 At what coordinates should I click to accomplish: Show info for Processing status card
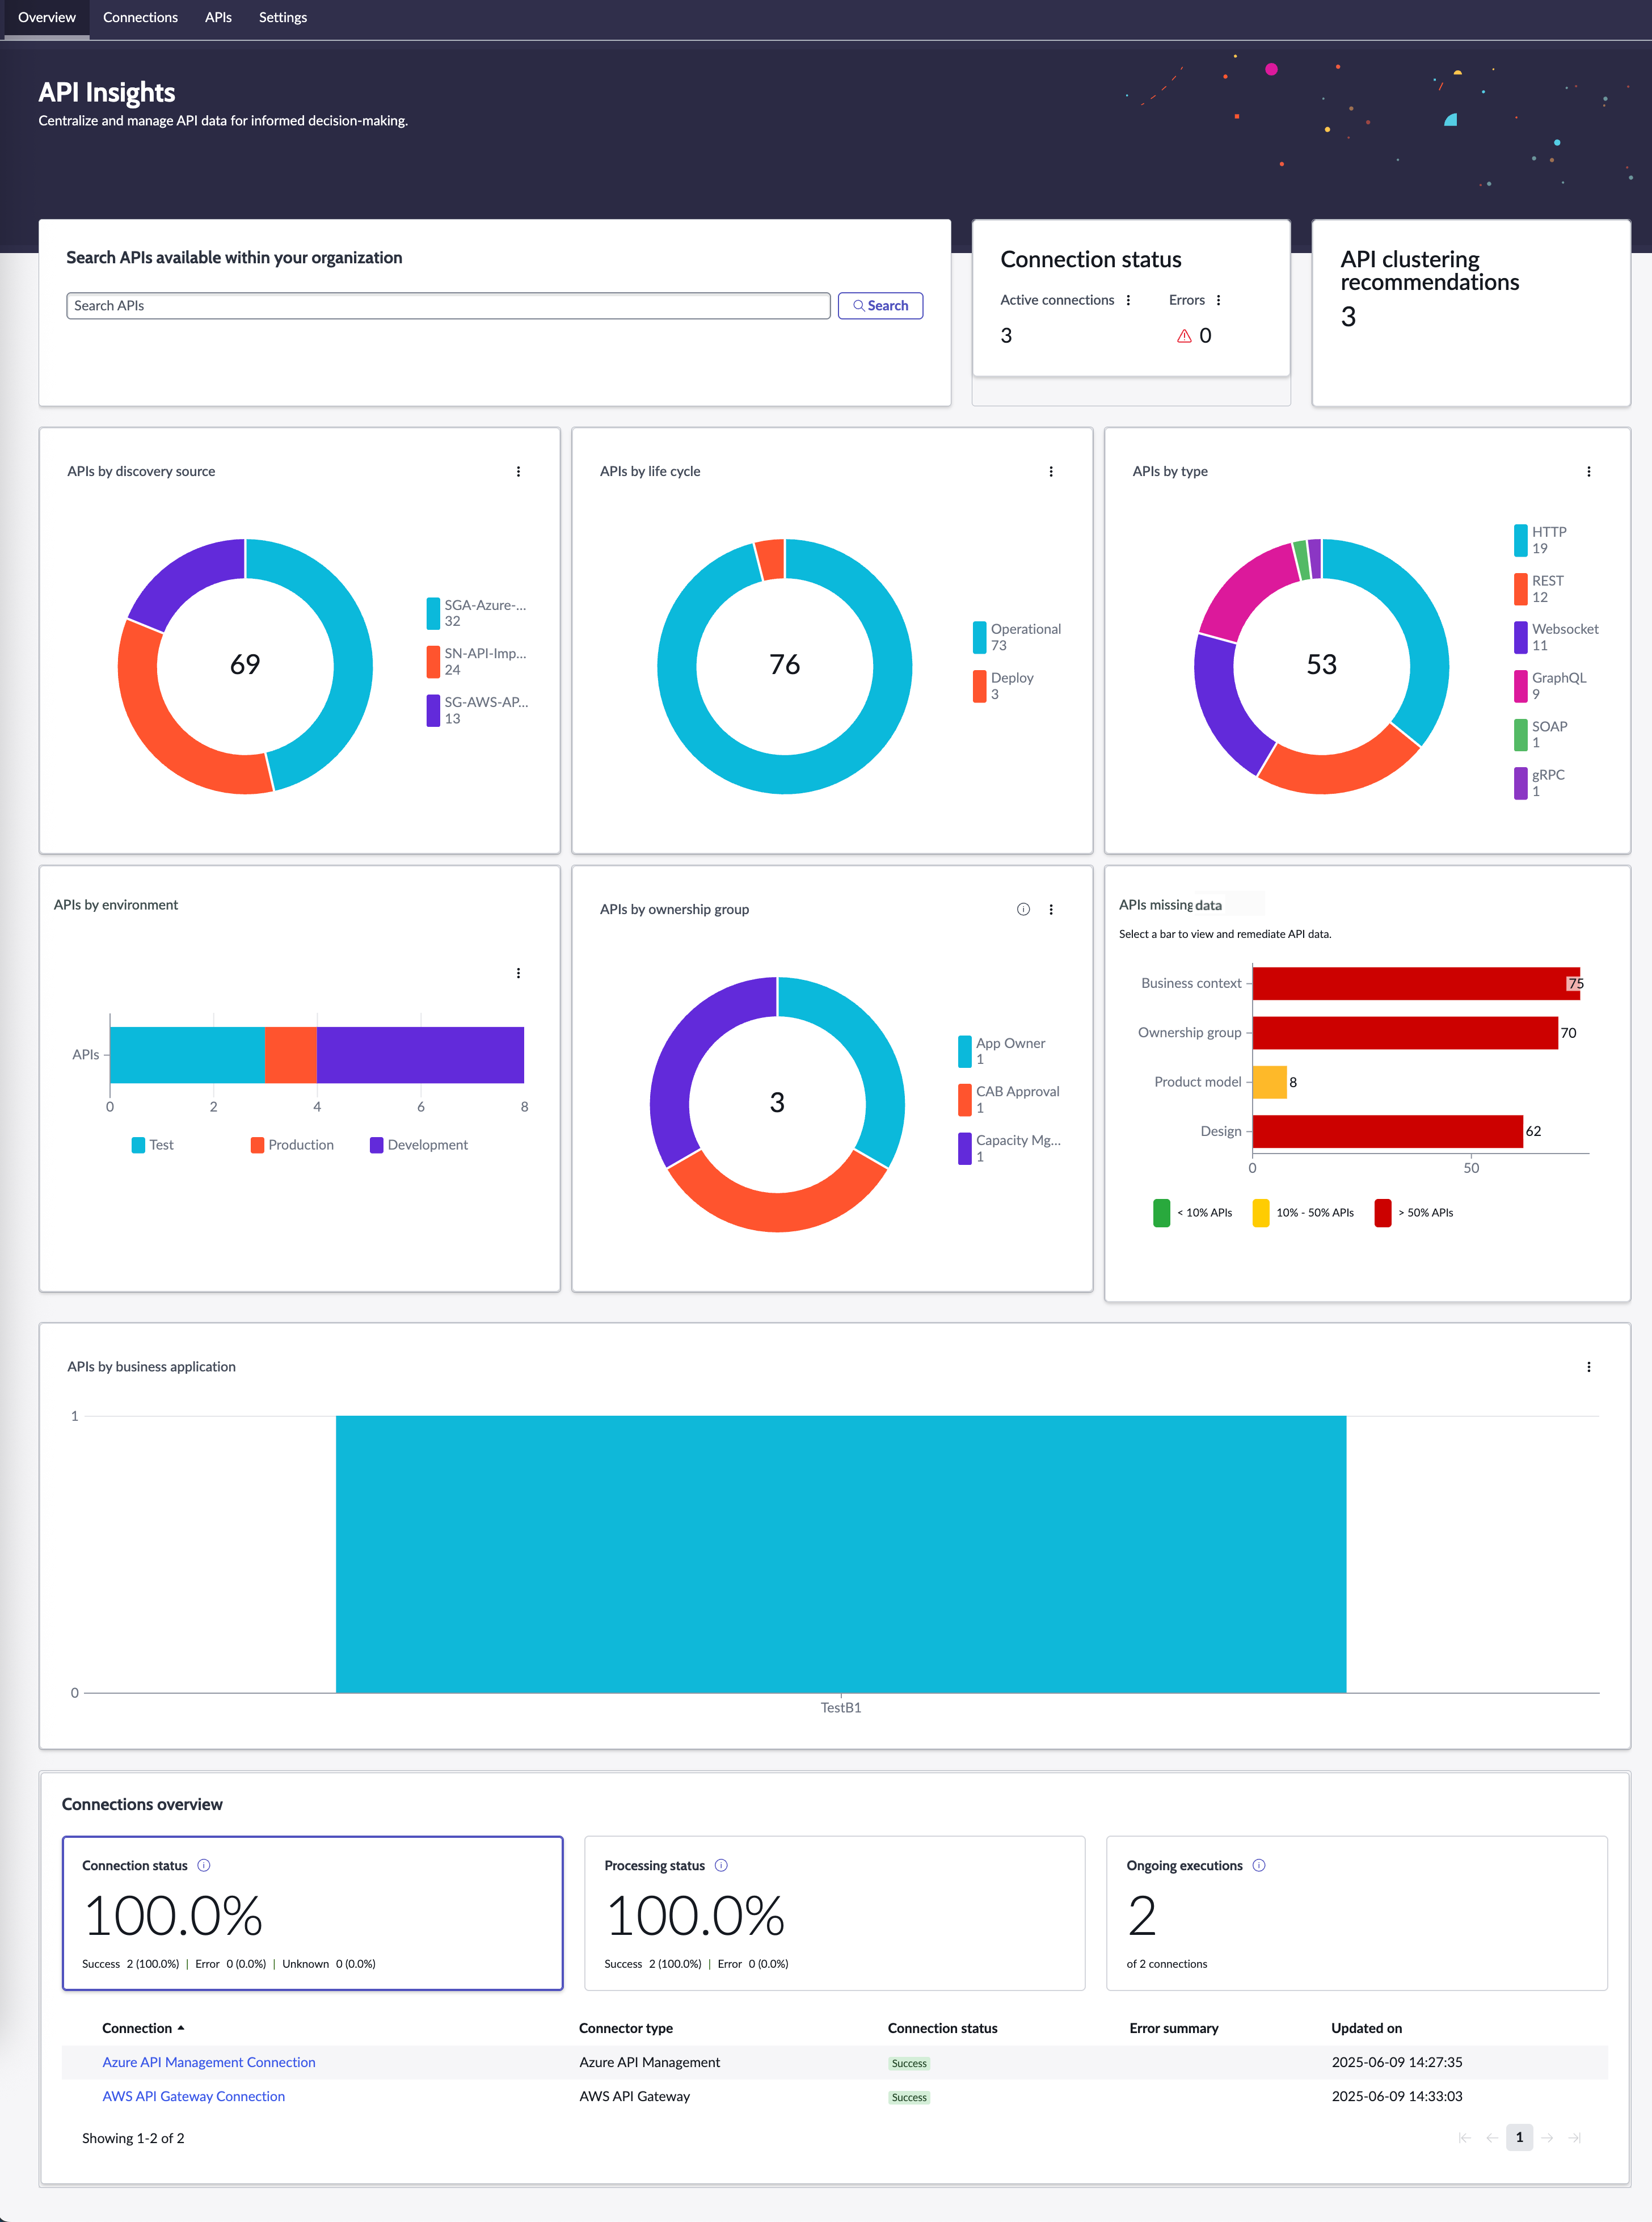721,1865
